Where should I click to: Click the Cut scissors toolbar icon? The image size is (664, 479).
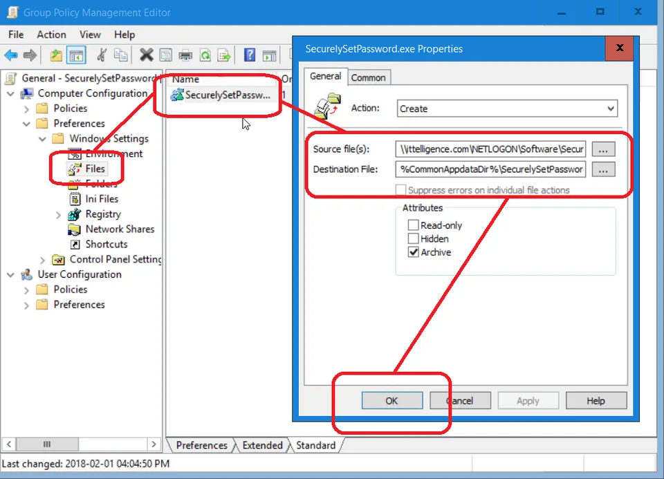pos(102,55)
